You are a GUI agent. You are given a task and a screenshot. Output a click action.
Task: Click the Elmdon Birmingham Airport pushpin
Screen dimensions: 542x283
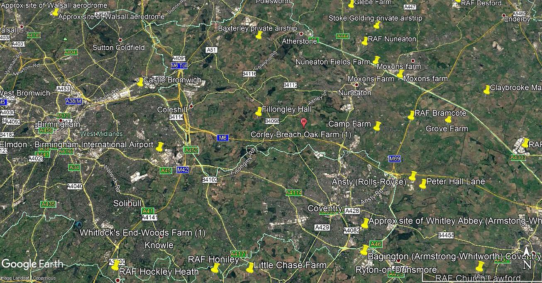pyautogui.click(x=160, y=146)
